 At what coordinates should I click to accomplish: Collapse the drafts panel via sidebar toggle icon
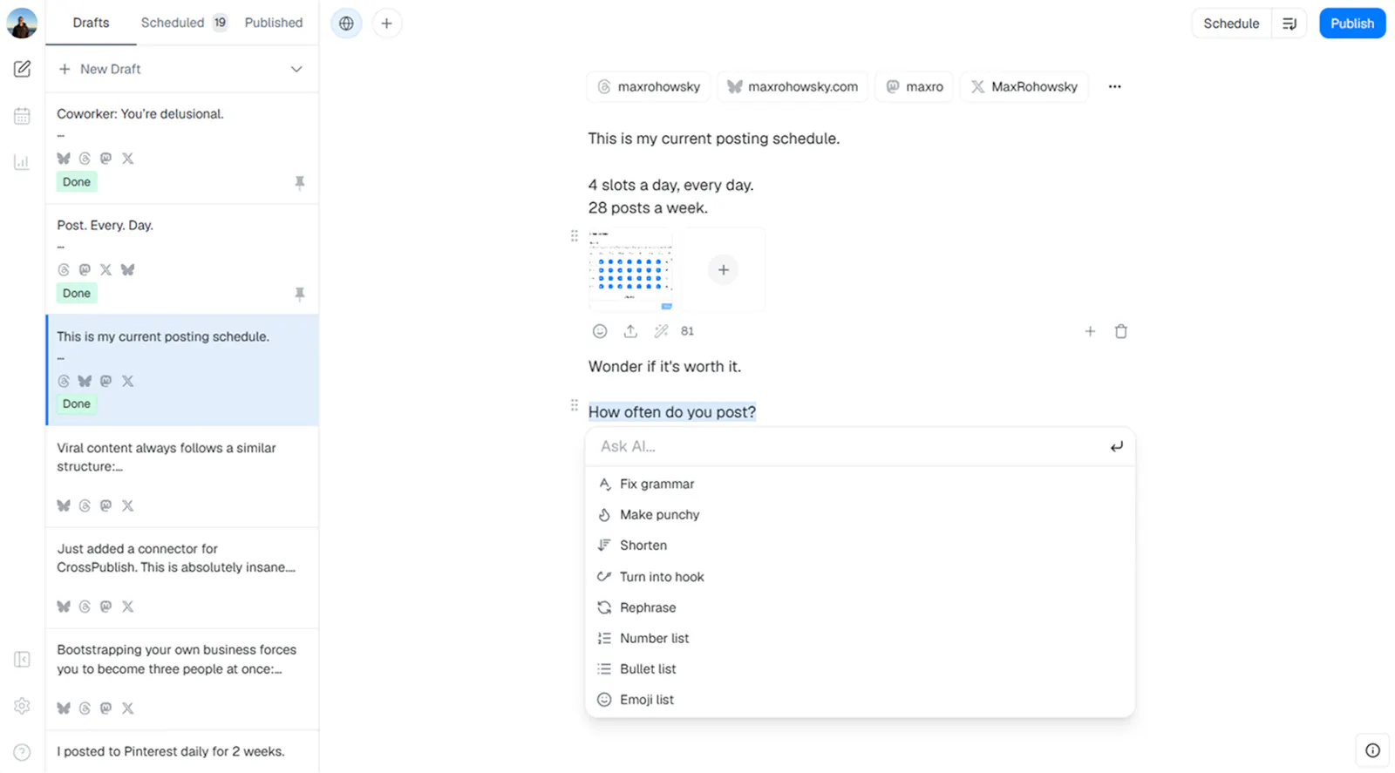click(22, 660)
